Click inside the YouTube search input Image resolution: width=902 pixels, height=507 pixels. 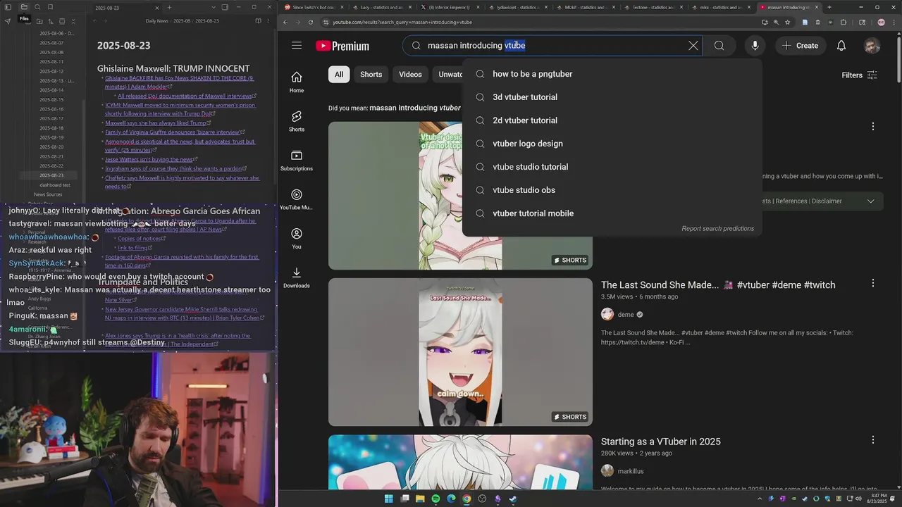point(552,46)
